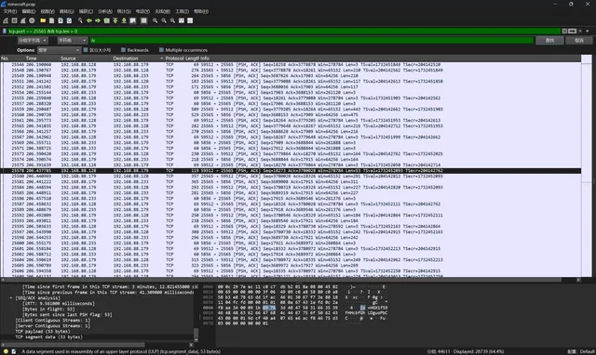Open capture file properties status icon
The width and height of the screenshot is (596, 355).
(14, 351)
